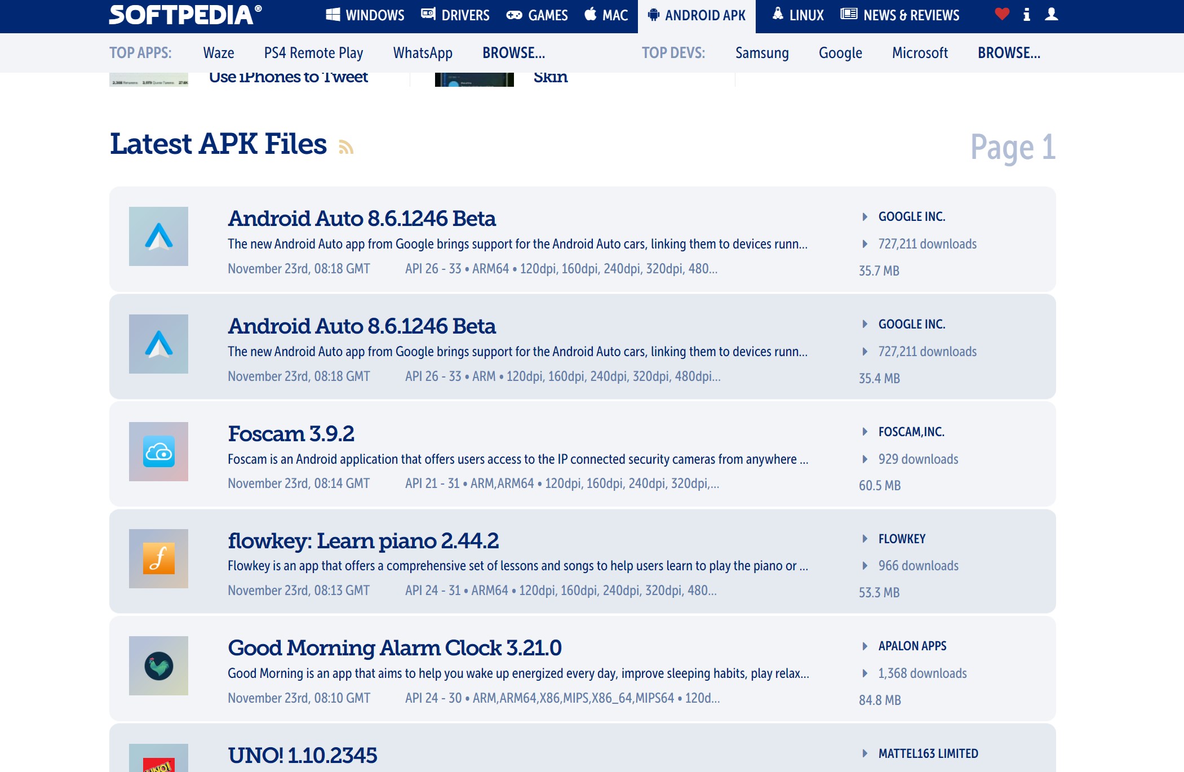
Task: Expand the Google Inc. developer entry
Action: point(866,216)
